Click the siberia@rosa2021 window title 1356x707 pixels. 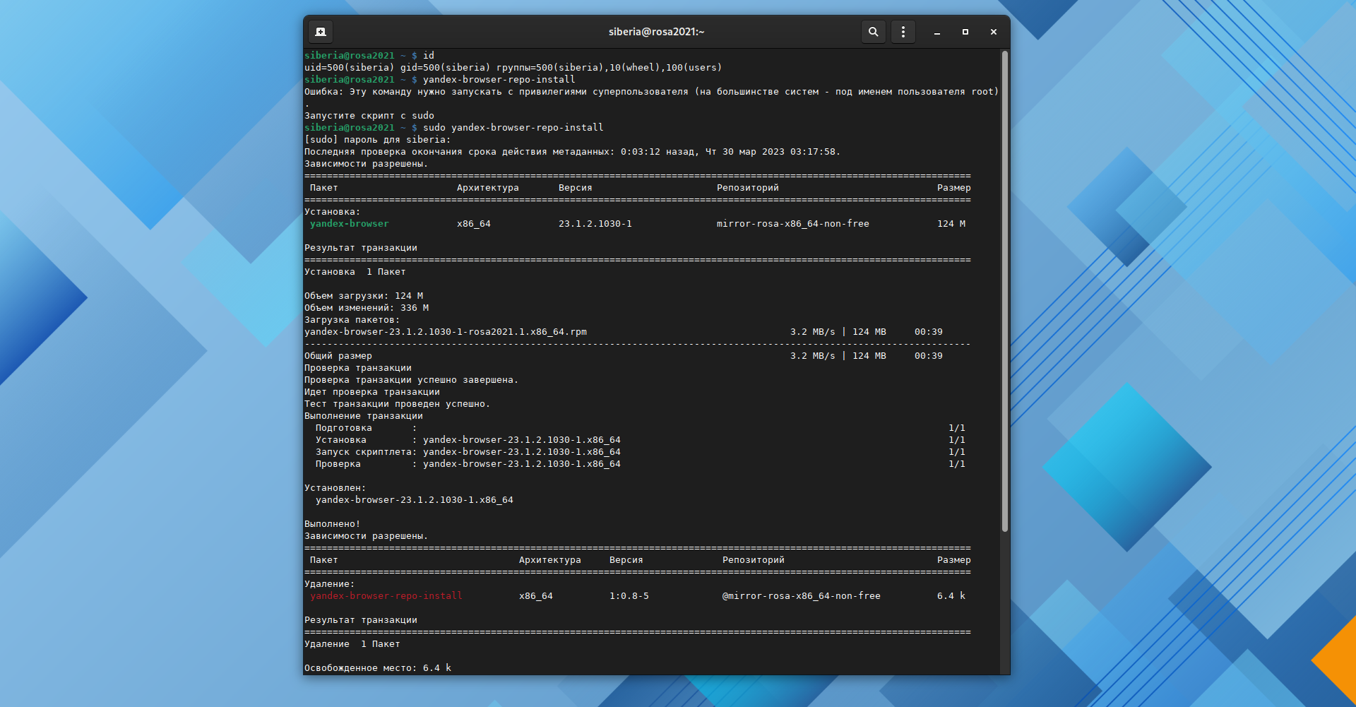[656, 32]
